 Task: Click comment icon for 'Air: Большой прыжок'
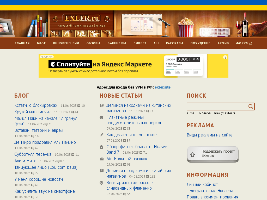pos(125,165)
